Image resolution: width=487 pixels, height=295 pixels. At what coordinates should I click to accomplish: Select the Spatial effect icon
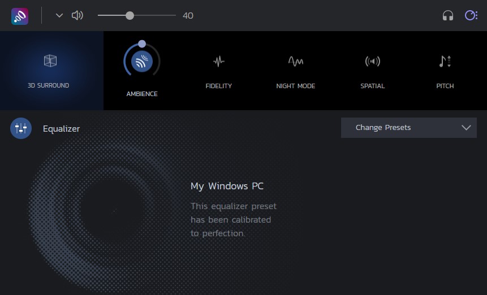click(372, 61)
